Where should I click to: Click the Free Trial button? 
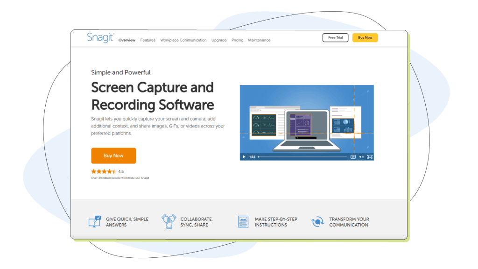335,37
